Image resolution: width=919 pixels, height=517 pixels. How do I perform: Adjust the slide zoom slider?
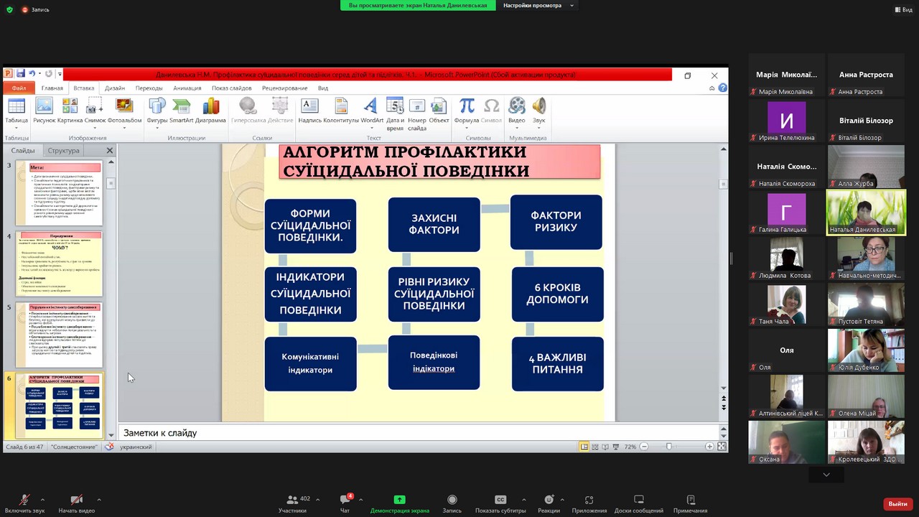[x=669, y=447]
